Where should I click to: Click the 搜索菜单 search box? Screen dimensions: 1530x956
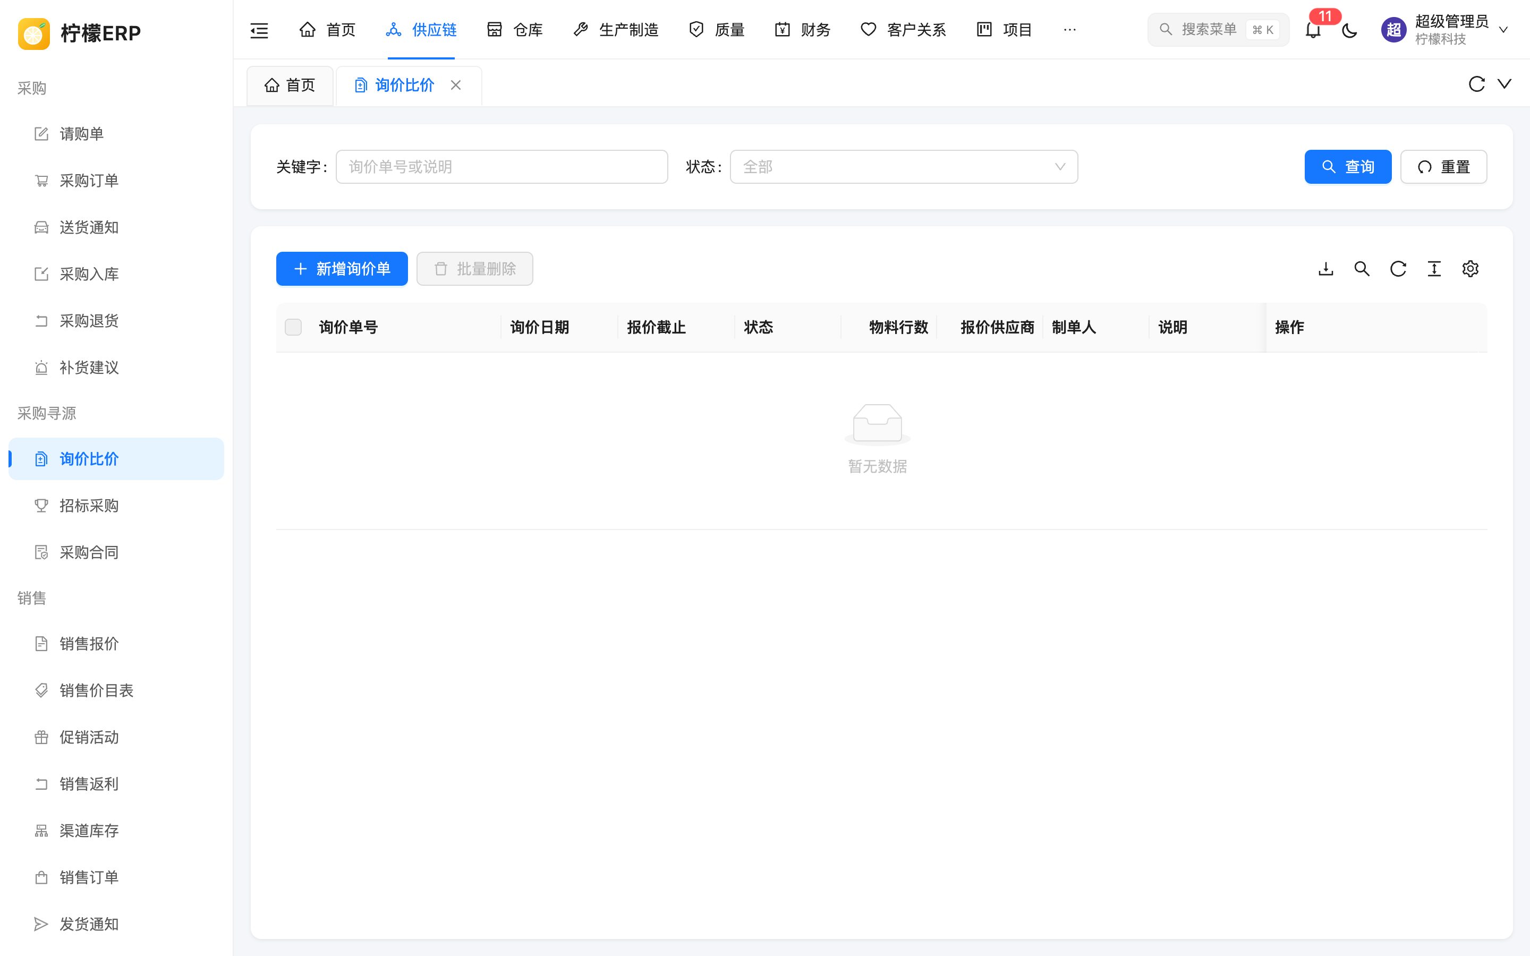1218,30
